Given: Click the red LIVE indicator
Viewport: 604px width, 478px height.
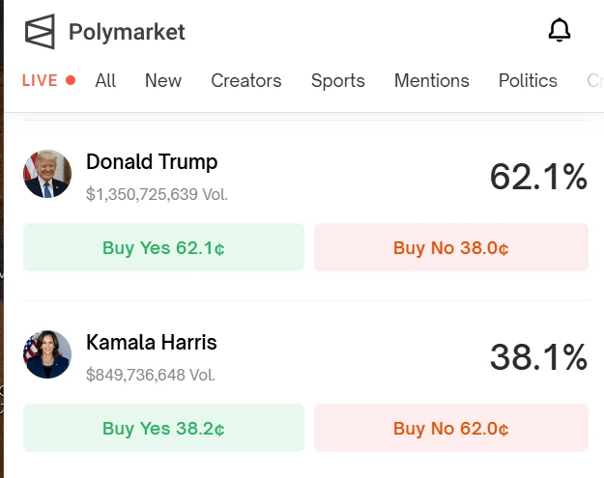Looking at the screenshot, I should pos(48,81).
